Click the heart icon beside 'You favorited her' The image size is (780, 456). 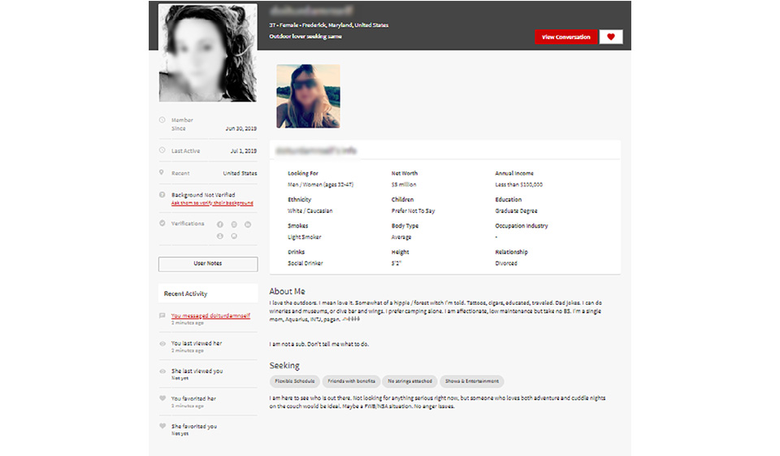pos(162,399)
